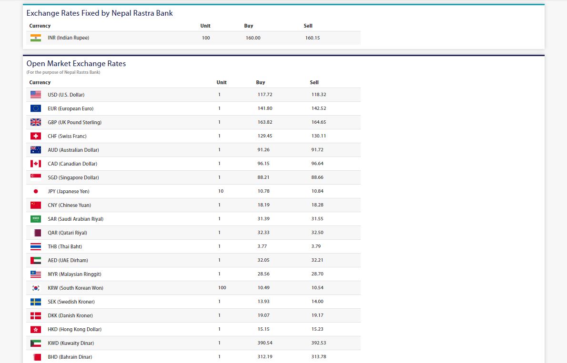The image size is (567, 363).
Task: Select the 'CNY (Chinese Yuan)' currency name
Action: pos(70,205)
